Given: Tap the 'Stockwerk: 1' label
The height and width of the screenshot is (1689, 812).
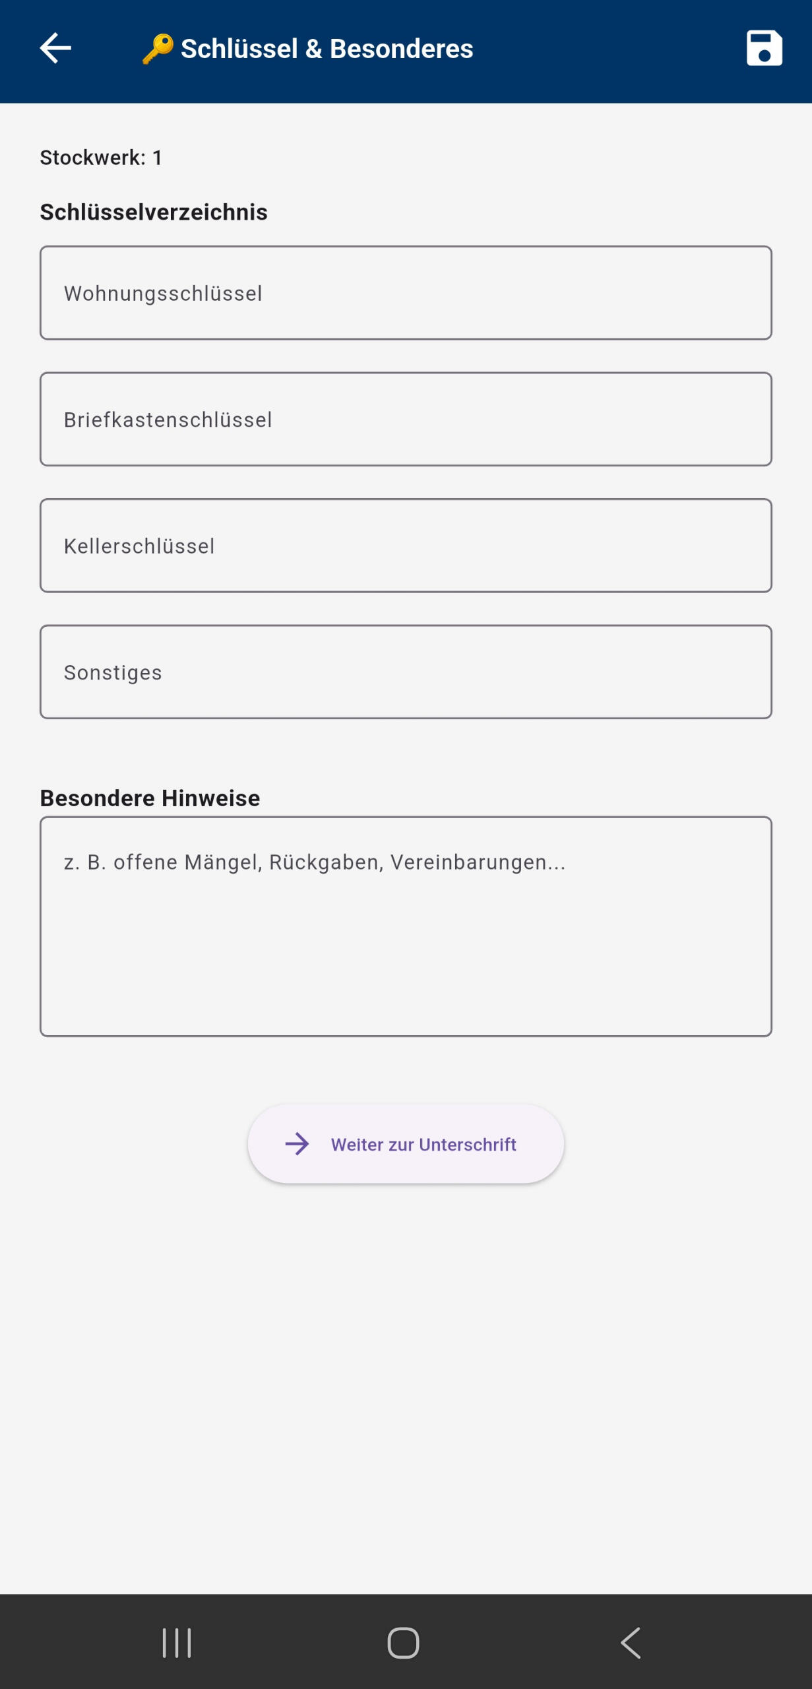Looking at the screenshot, I should coord(101,158).
